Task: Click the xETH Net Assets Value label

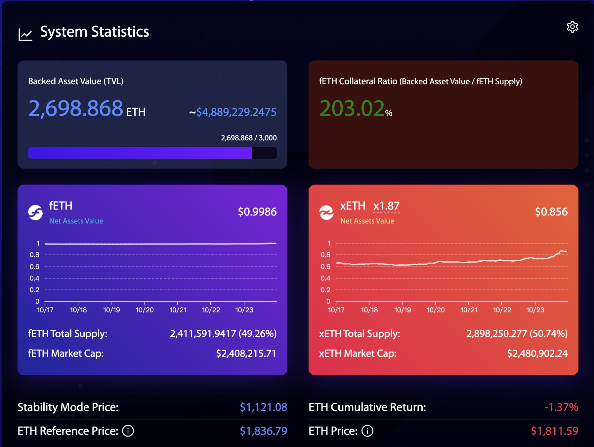Action: [367, 221]
